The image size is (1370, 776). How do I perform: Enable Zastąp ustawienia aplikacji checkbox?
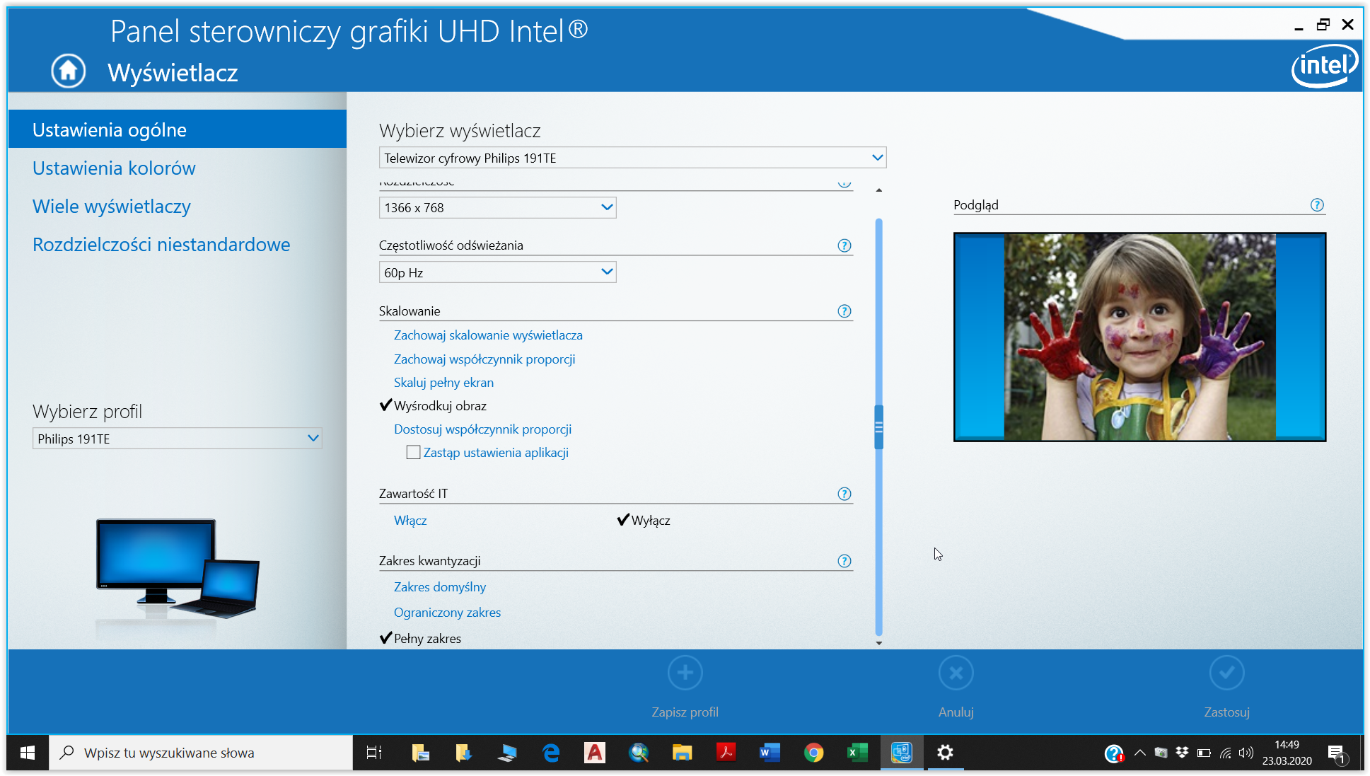tap(413, 452)
